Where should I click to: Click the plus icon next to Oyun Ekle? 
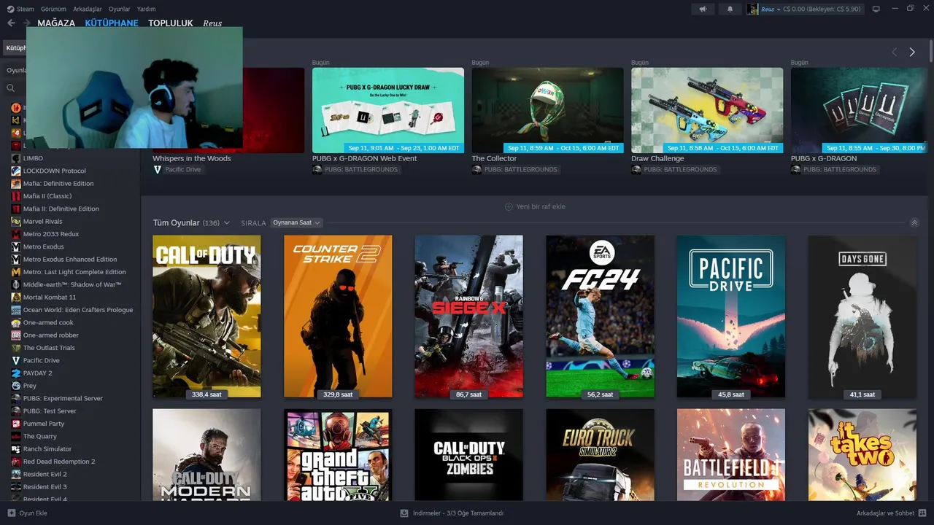pyautogui.click(x=11, y=513)
